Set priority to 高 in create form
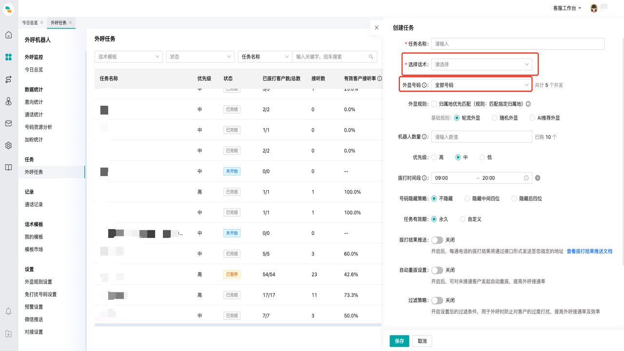 tap(434, 157)
